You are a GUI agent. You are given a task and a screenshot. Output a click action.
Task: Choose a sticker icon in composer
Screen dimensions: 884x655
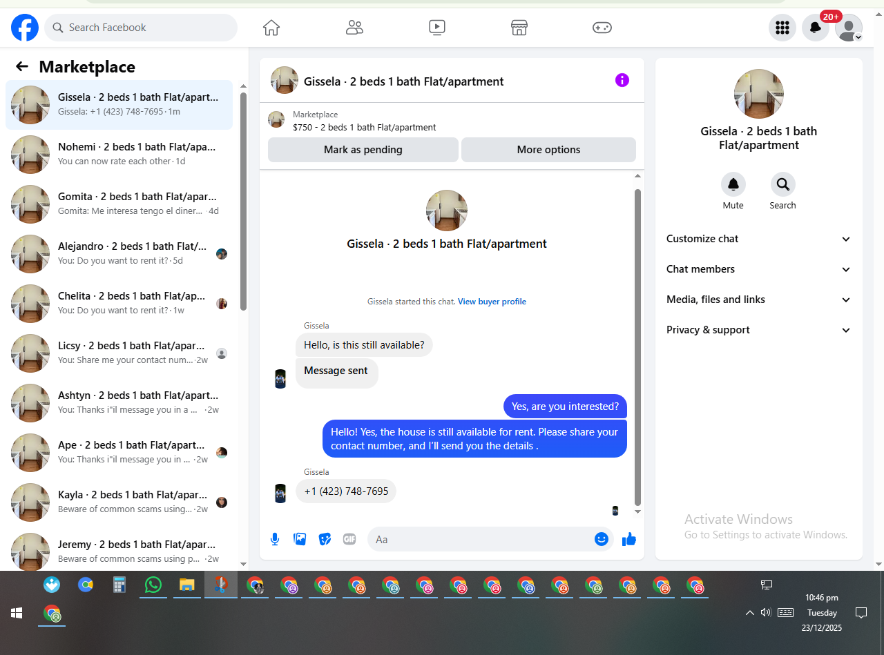click(x=325, y=539)
